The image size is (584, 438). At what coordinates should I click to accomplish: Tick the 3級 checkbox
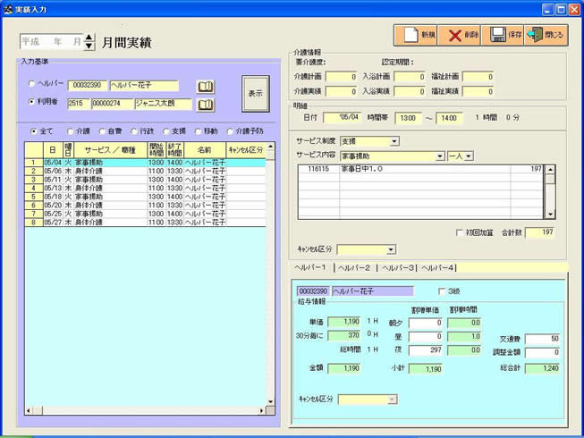click(442, 291)
